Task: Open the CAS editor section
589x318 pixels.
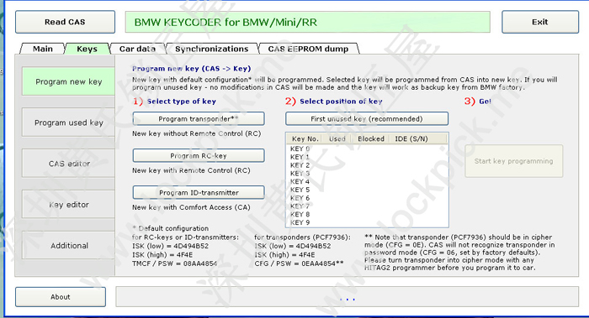Action: pyautogui.click(x=69, y=164)
